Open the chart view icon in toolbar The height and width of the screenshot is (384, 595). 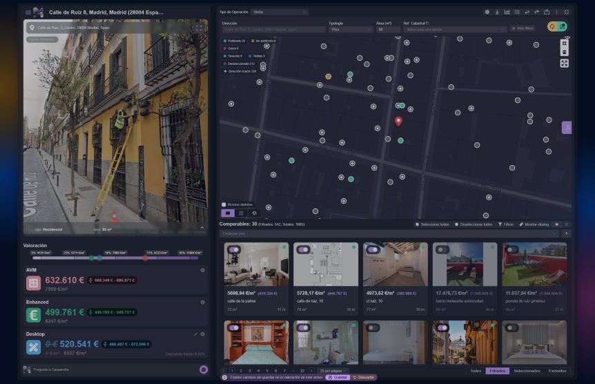point(507,12)
